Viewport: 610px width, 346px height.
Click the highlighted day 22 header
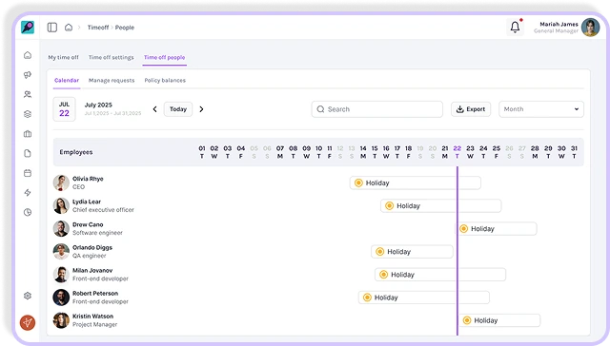(457, 152)
